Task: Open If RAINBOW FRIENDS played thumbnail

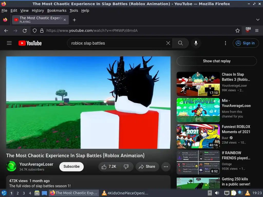Action: point(198,162)
